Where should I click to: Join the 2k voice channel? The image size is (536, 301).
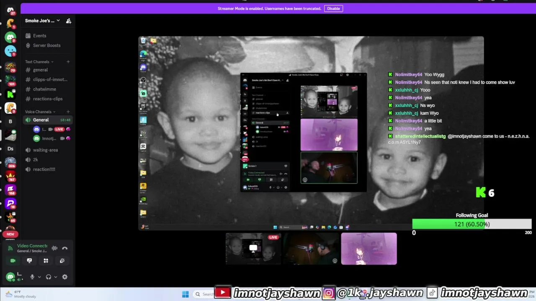[47, 159]
